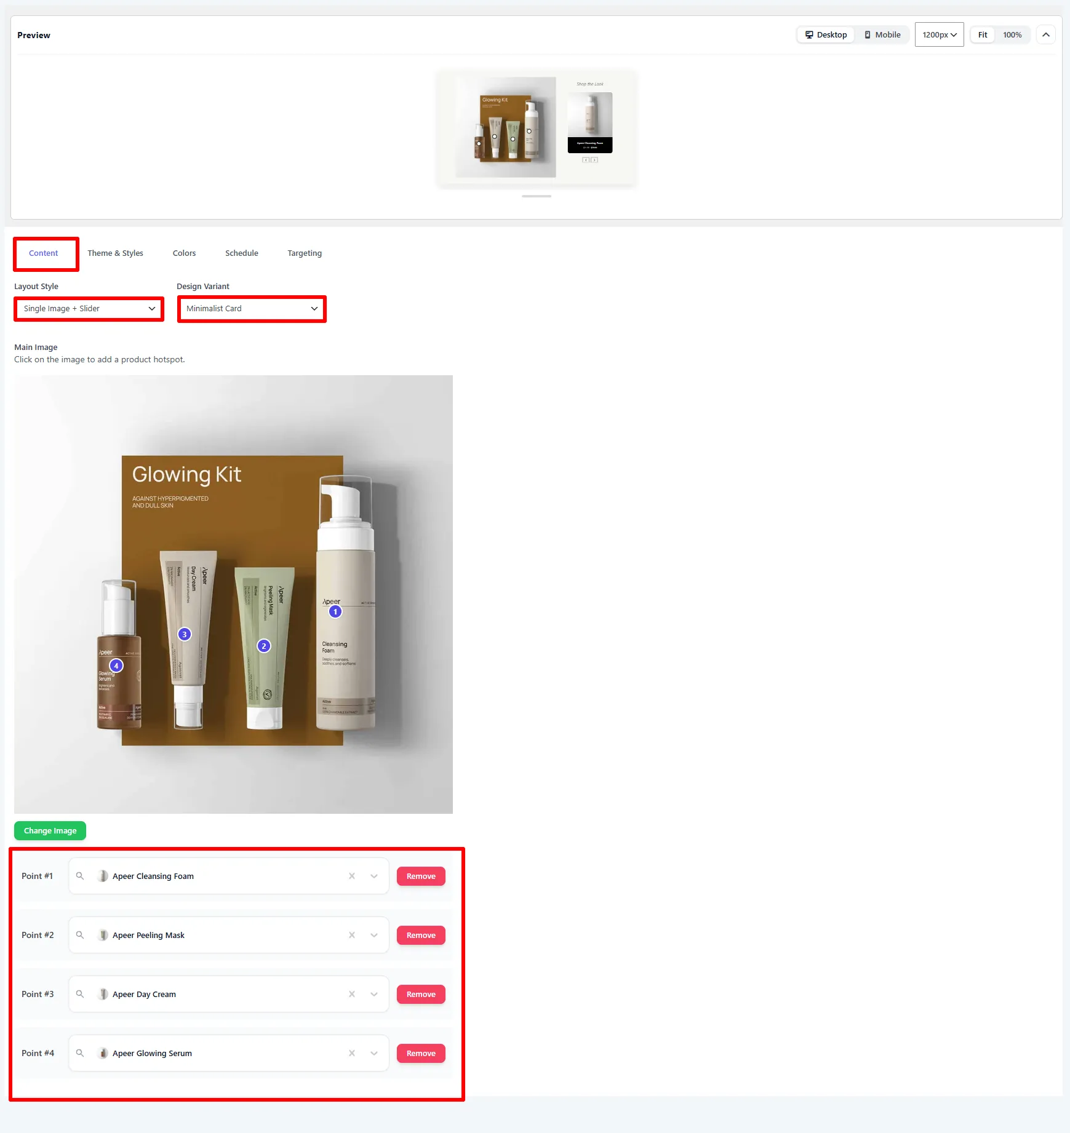Click search icon in Point #4 field
This screenshot has width=1070, height=1133.
80,1053
